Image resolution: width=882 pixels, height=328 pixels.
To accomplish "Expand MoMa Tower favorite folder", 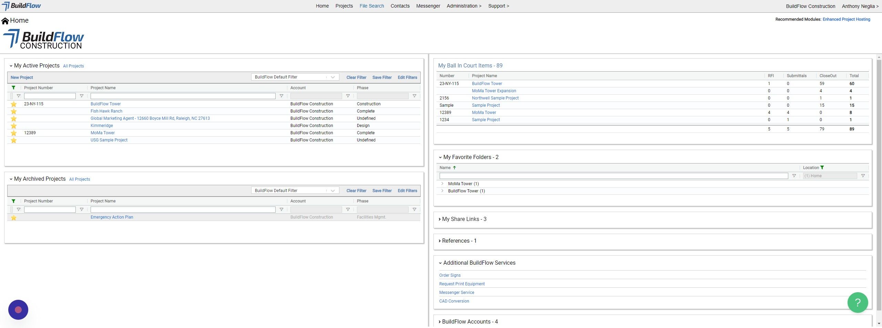I will click(x=442, y=184).
